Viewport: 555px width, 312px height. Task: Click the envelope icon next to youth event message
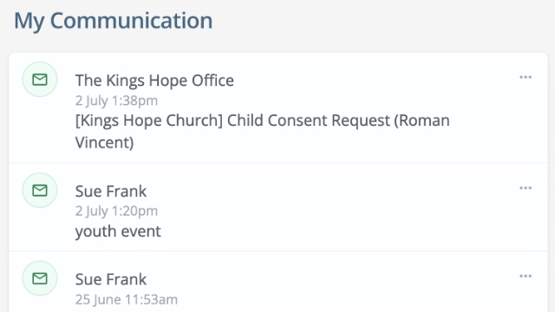point(40,191)
